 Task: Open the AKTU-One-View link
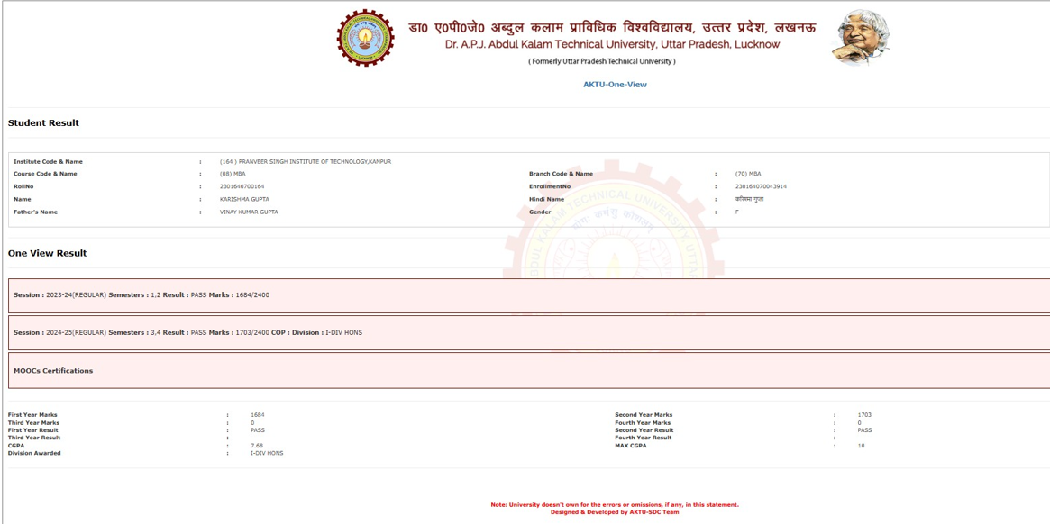[x=616, y=85]
